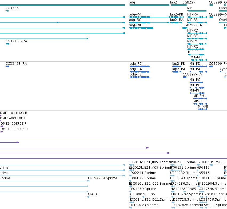
Task: Open the EP04536.3prime EST label
Action: [x=184, y=184]
